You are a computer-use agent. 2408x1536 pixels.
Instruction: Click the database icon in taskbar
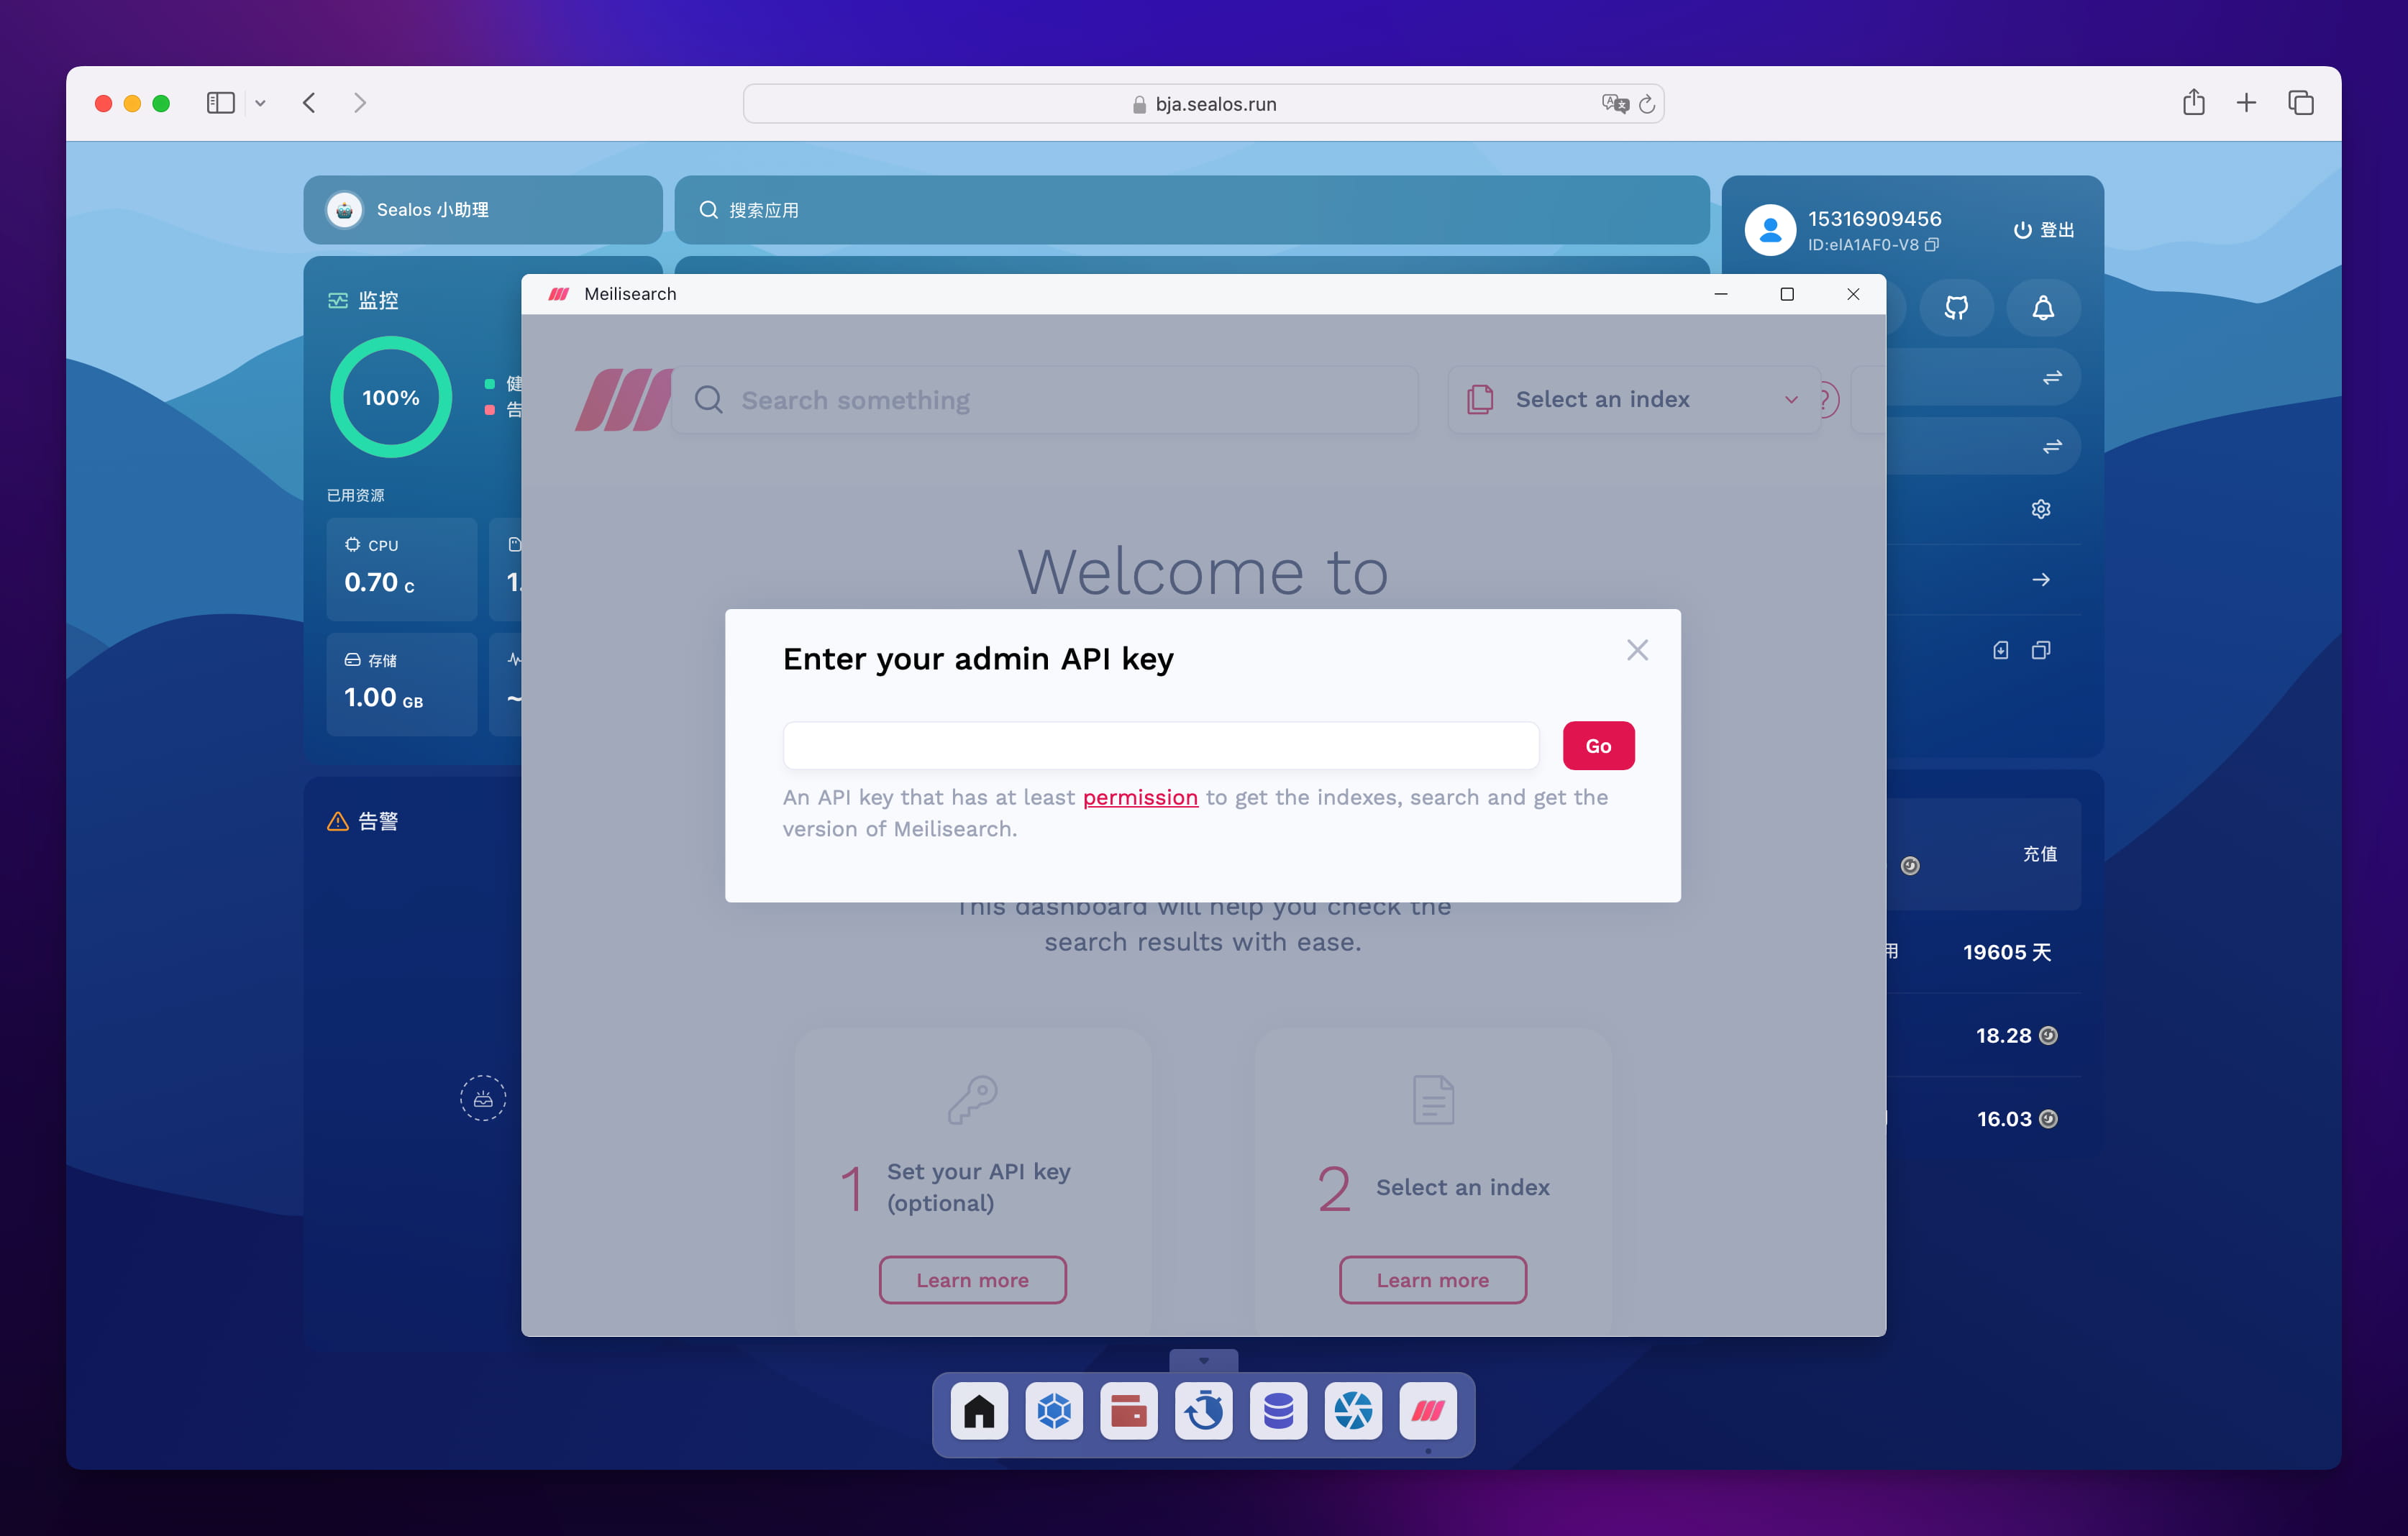[1277, 1412]
